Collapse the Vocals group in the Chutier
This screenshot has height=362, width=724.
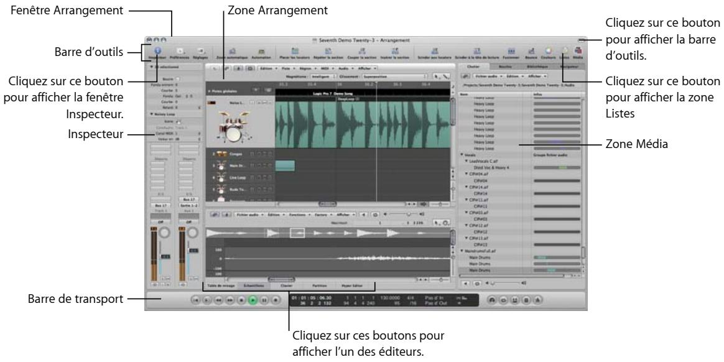[462, 155]
